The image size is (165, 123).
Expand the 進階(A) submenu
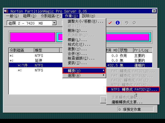84,75
